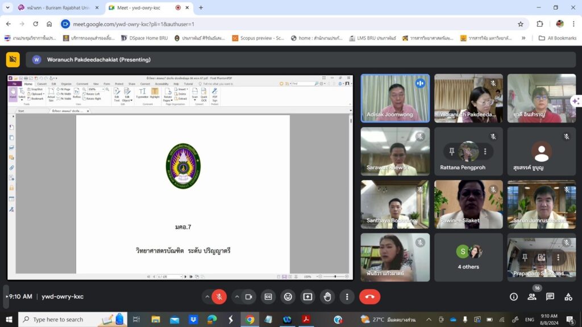The image size is (582, 327).
Task: Unmute the microphone in Meet
Action: tap(219, 296)
